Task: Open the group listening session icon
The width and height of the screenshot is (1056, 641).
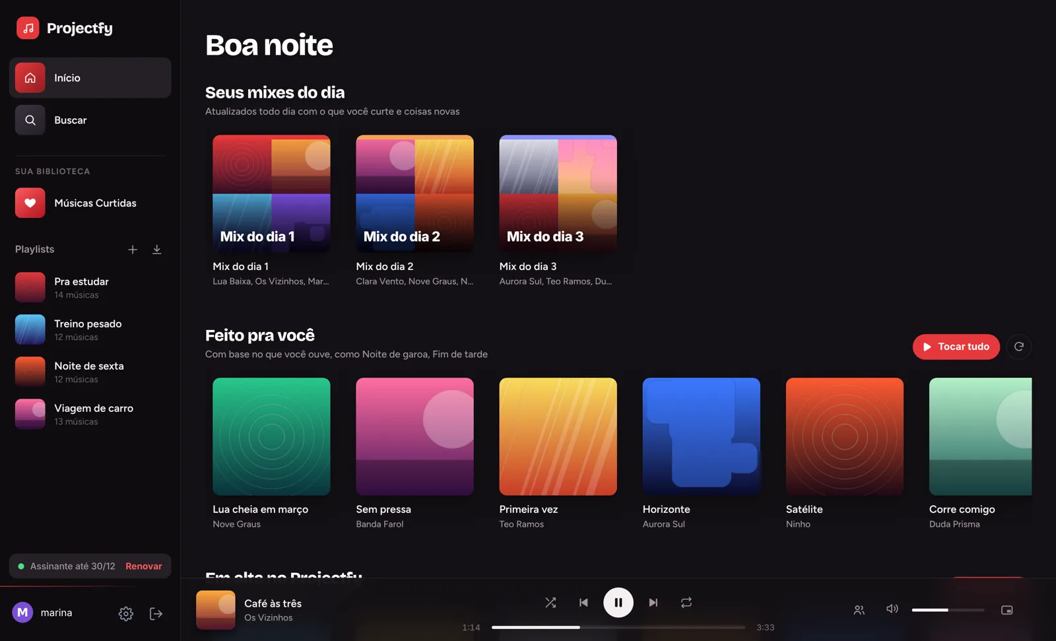Action: (859, 610)
